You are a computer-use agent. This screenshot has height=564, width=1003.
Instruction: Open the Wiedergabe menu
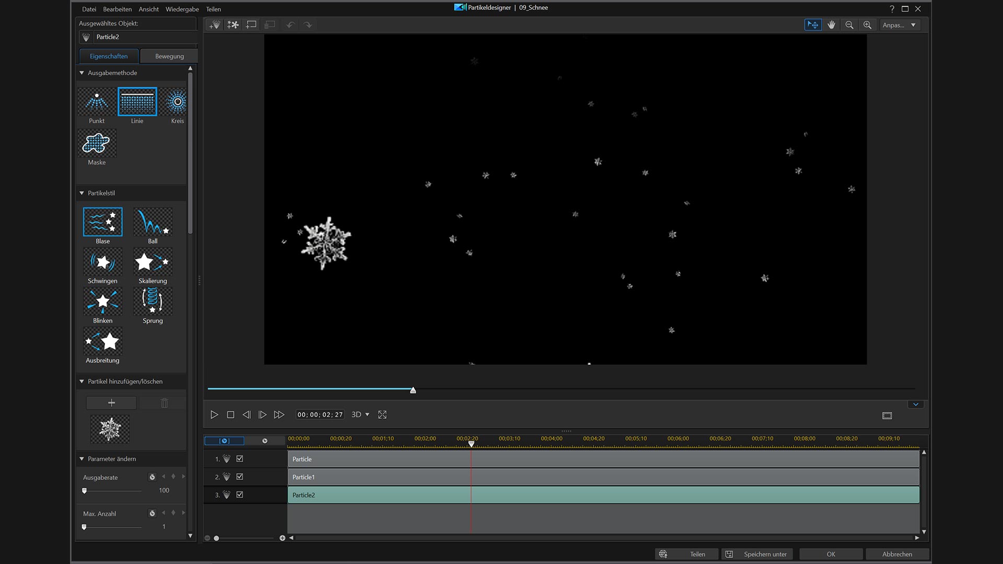pos(182,9)
